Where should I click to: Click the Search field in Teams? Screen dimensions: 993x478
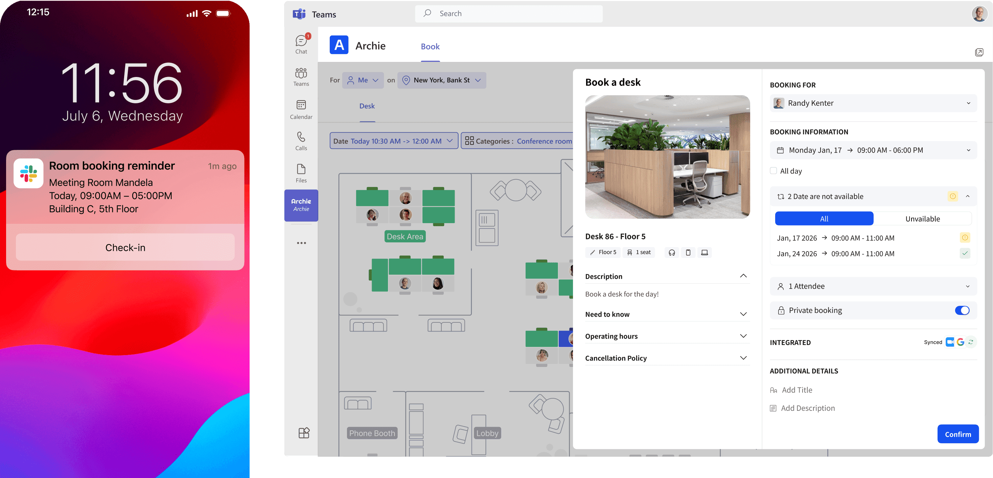509,14
